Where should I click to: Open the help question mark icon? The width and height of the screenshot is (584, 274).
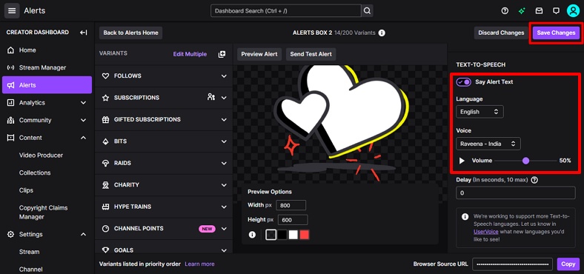click(x=505, y=11)
